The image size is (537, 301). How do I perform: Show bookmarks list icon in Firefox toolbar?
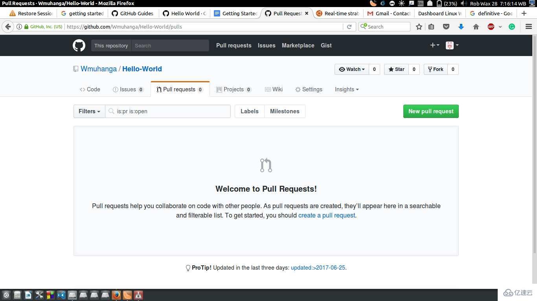point(431,27)
